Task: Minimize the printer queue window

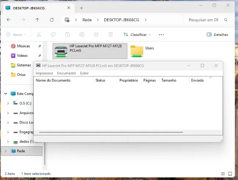Action: point(189,66)
